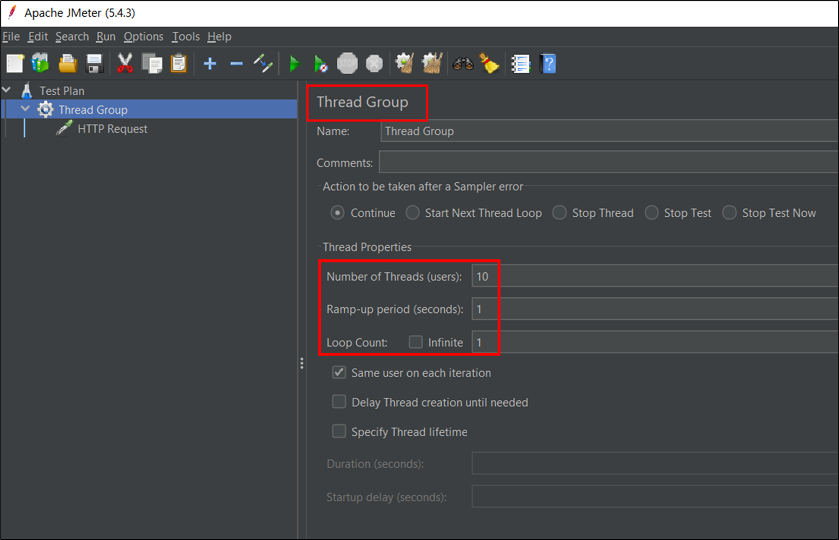Click the Loop Count value field
This screenshot has width=839, height=540.
[655, 342]
